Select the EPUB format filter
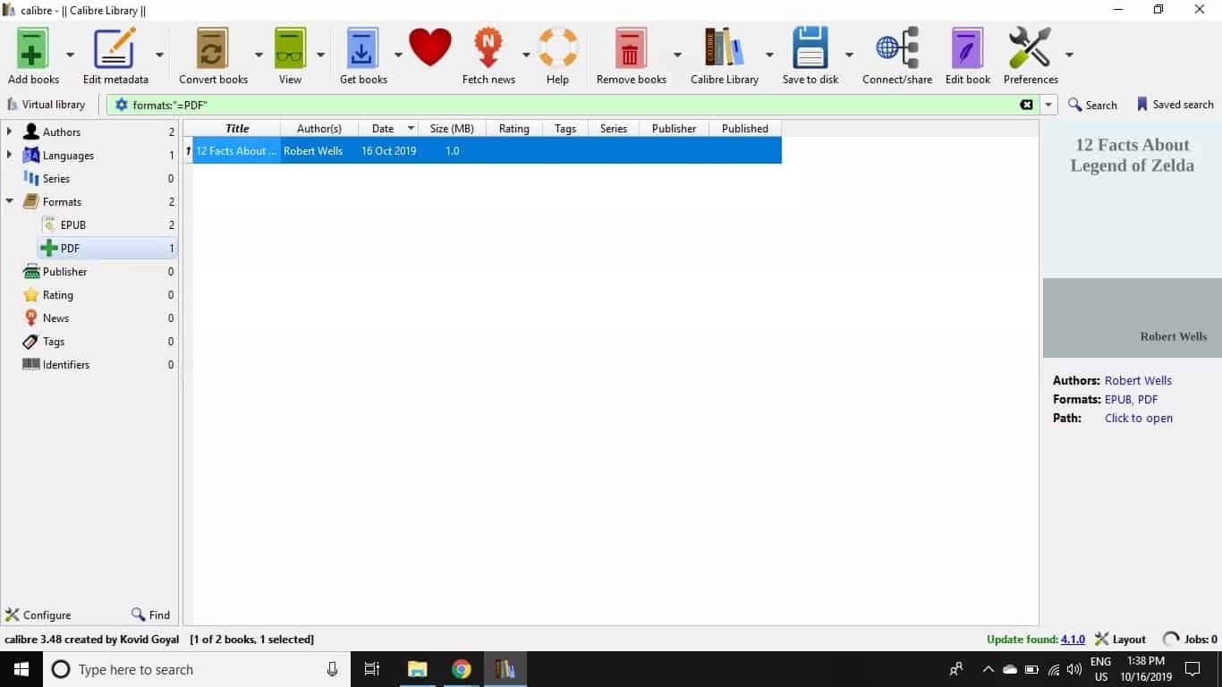This screenshot has width=1222, height=687. (x=72, y=225)
